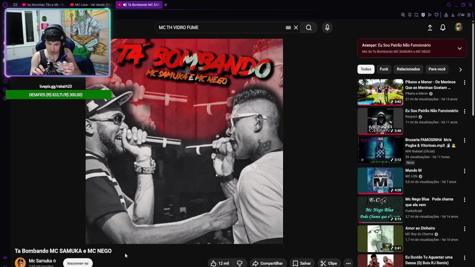
Task: Open the YouTube notifications bell
Action: (443, 27)
